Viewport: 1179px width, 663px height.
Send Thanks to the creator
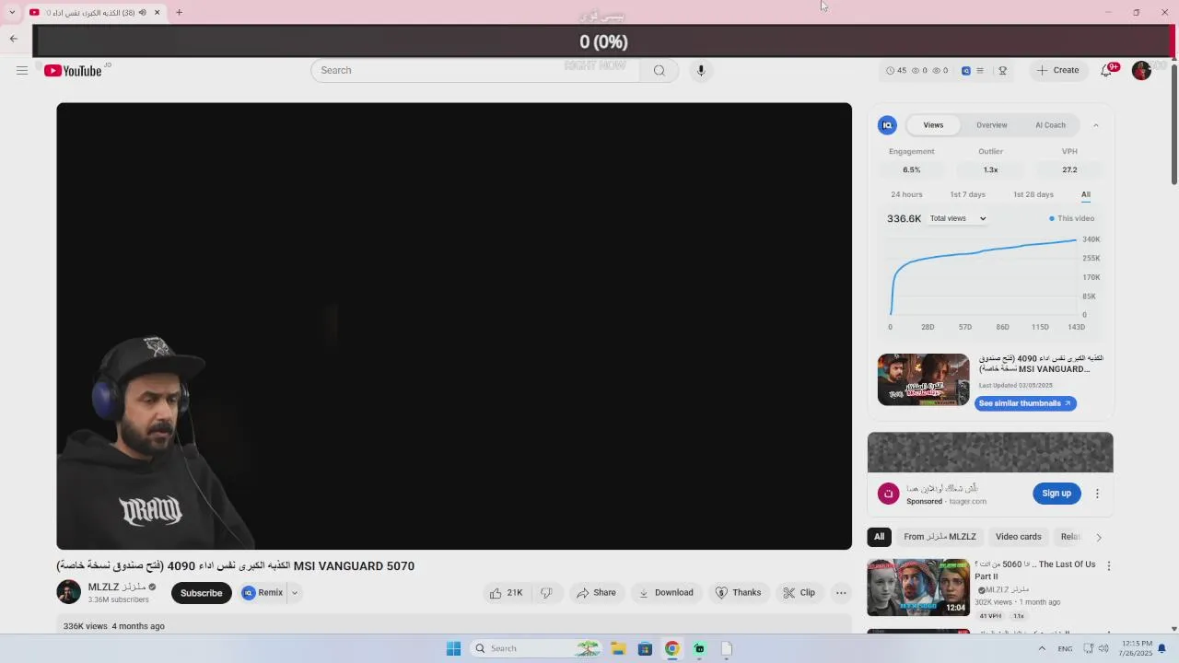739,593
